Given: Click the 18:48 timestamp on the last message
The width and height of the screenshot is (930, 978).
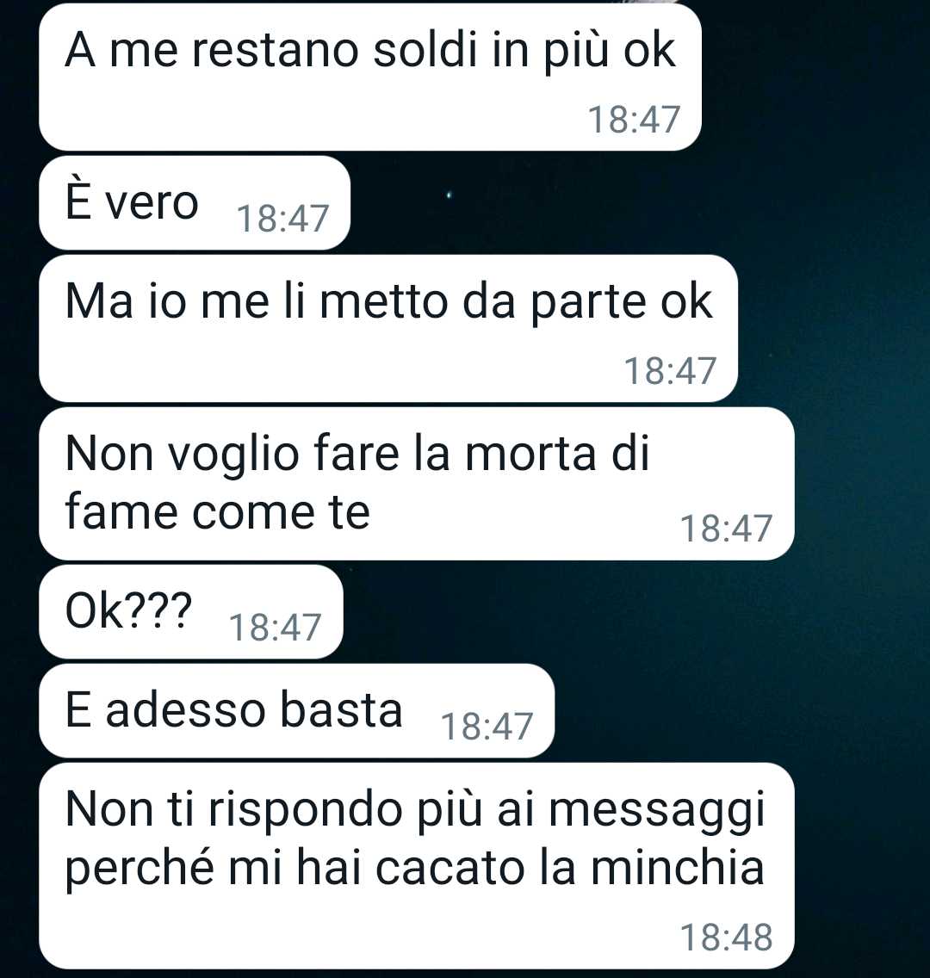Looking at the screenshot, I should (x=726, y=938).
